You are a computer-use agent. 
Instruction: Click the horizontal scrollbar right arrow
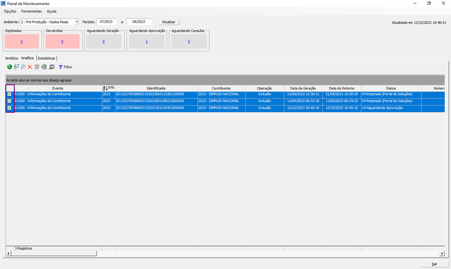[x=442, y=254]
